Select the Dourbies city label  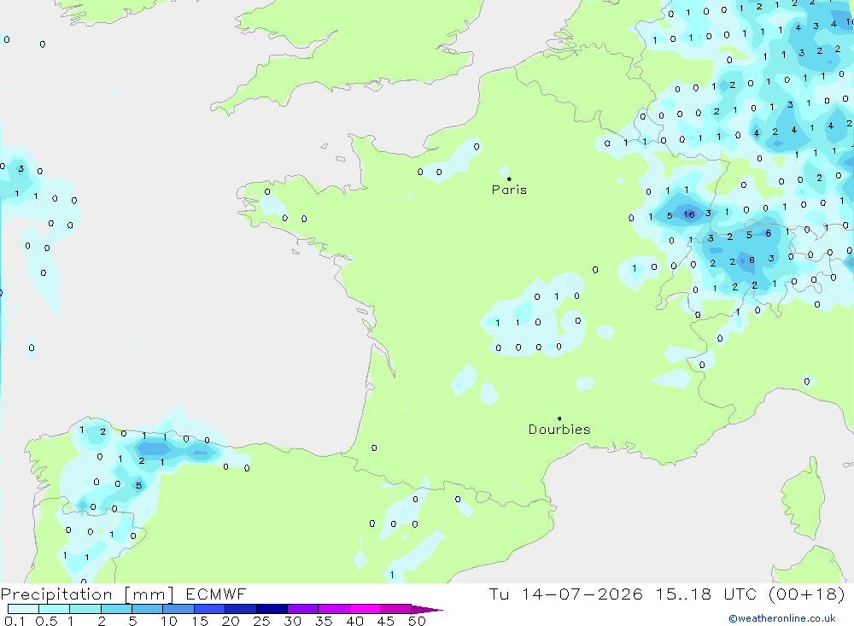559,430
